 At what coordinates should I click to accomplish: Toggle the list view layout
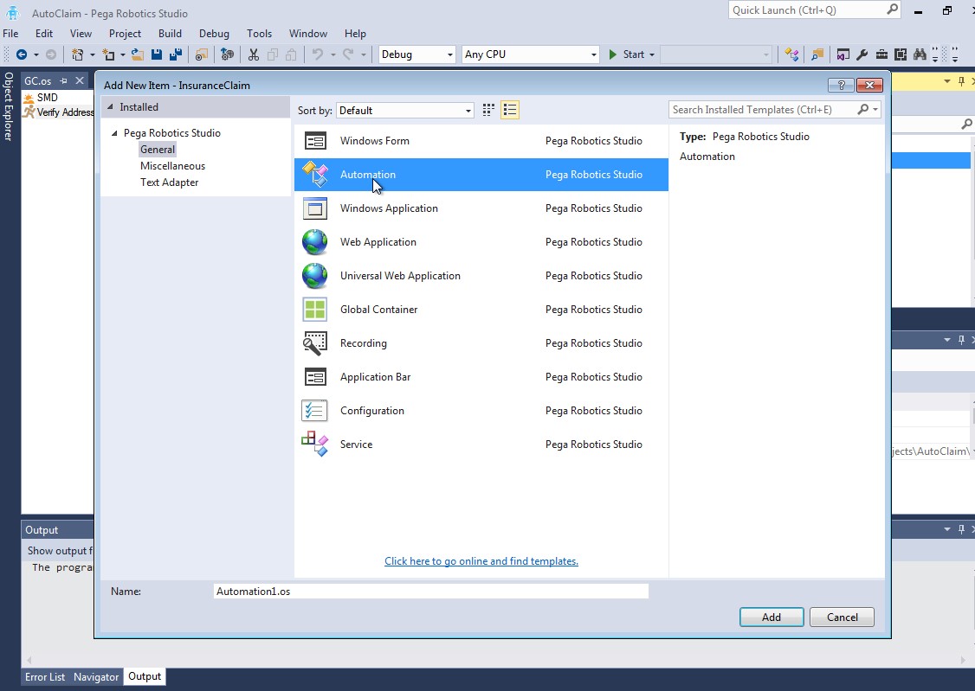click(x=510, y=109)
